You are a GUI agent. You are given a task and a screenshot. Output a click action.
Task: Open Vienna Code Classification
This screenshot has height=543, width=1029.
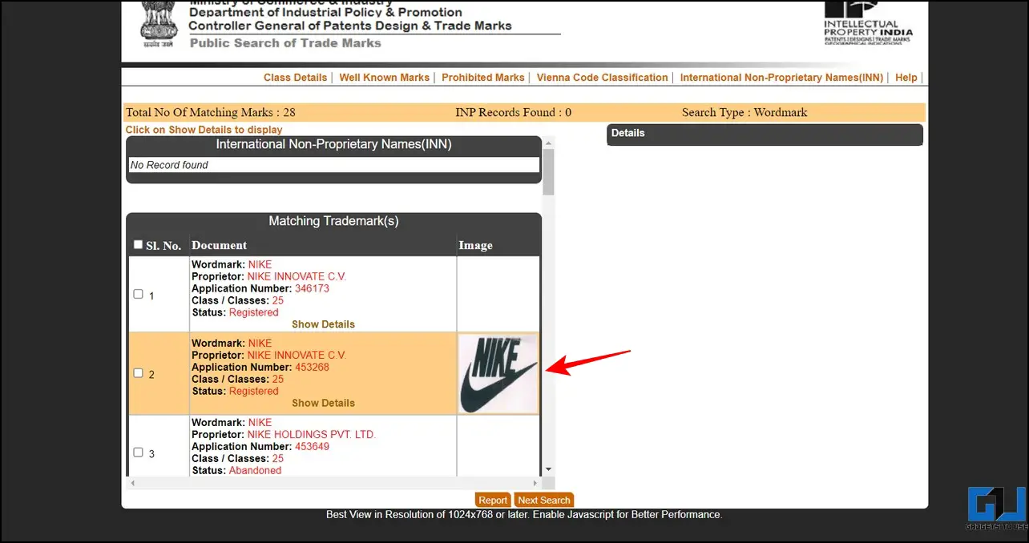pyautogui.click(x=602, y=78)
